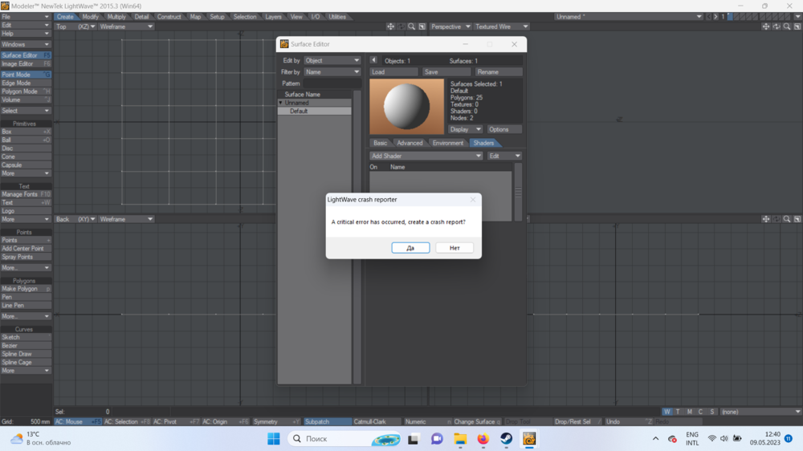Open the Edit by Object dropdown
803x451 pixels.
(332, 60)
